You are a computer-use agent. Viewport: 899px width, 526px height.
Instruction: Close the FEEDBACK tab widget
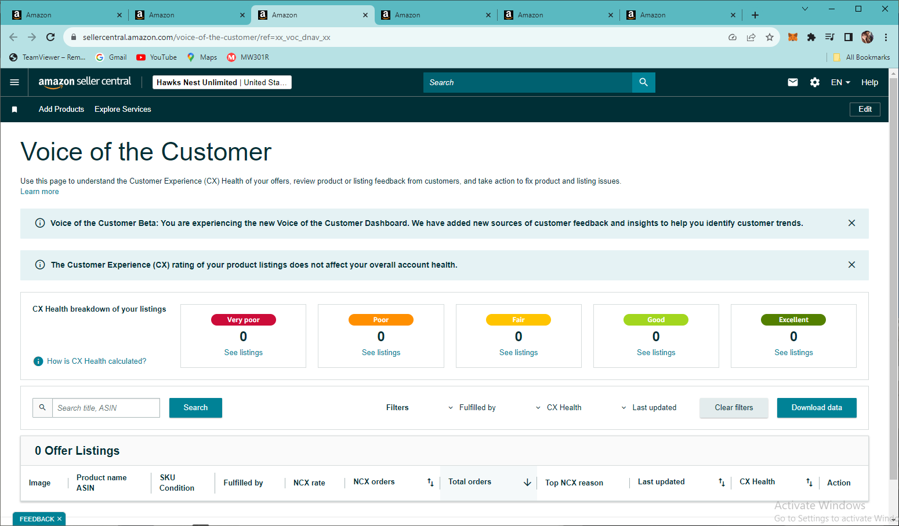tap(59, 519)
